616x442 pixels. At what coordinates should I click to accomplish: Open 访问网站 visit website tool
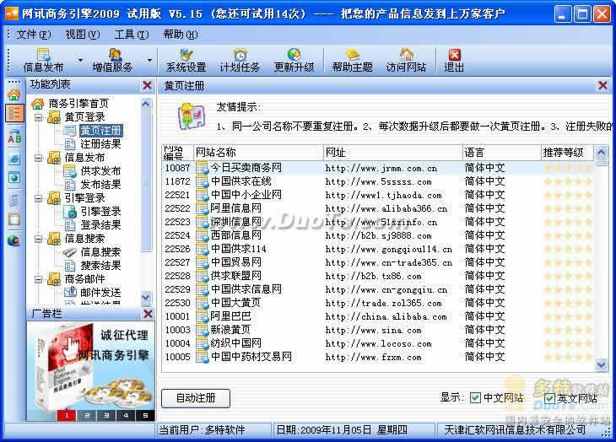406,61
